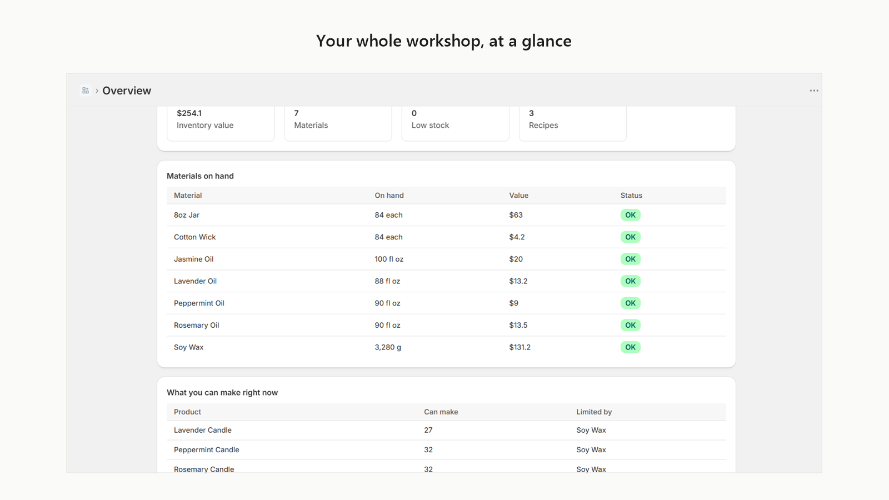The height and width of the screenshot is (500, 889).
Task: Click the $131.2 value for Soy Wax
Action: click(x=520, y=347)
